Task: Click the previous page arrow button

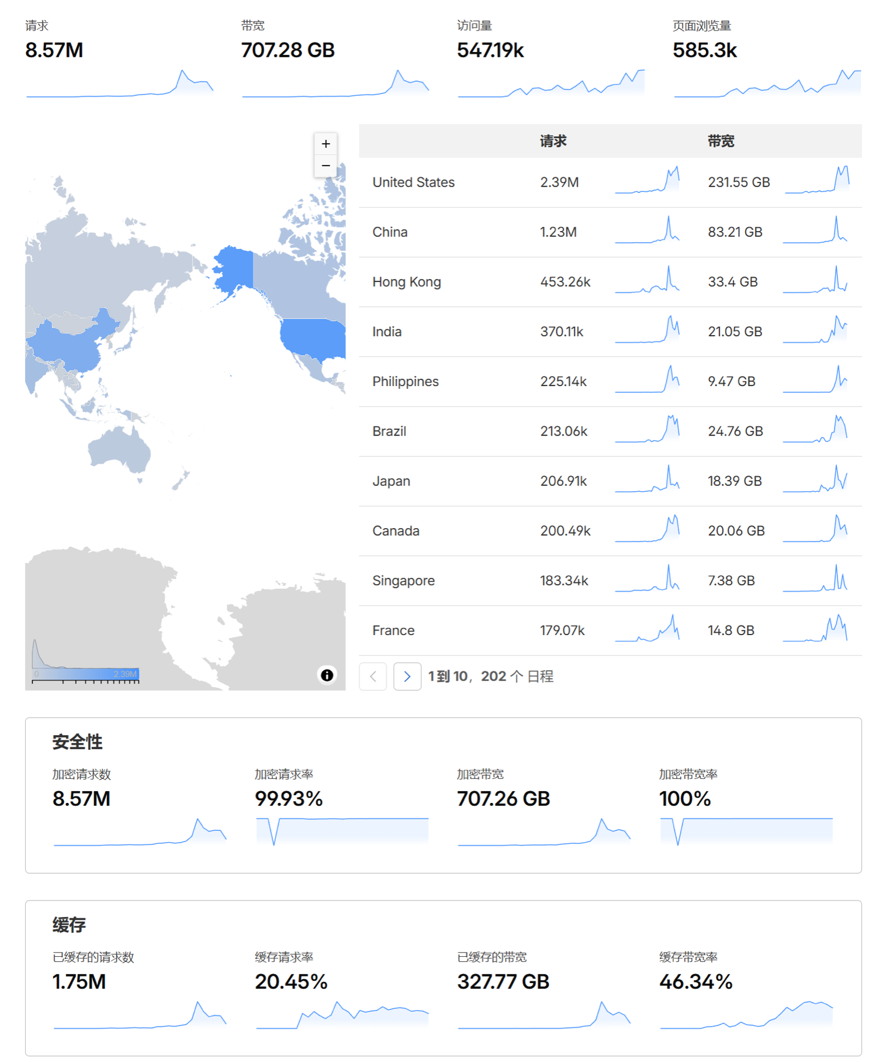Action: 373,677
